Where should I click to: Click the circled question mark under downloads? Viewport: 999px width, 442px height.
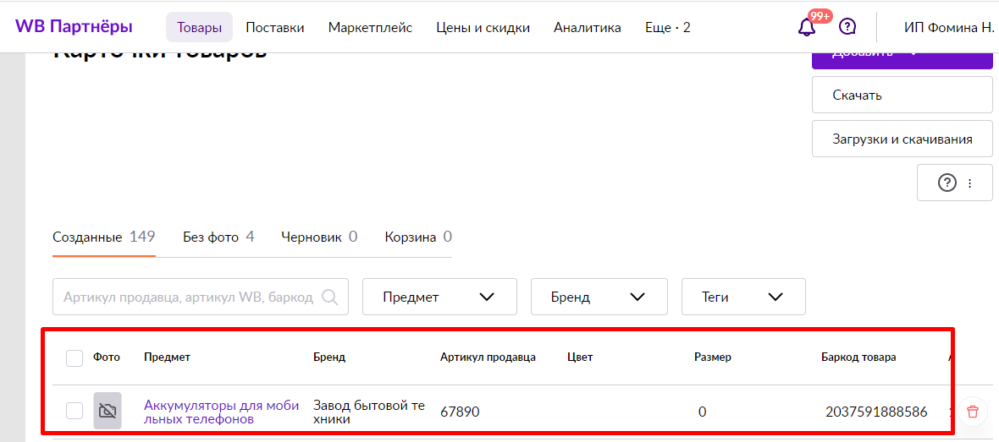click(x=947, y=183)
